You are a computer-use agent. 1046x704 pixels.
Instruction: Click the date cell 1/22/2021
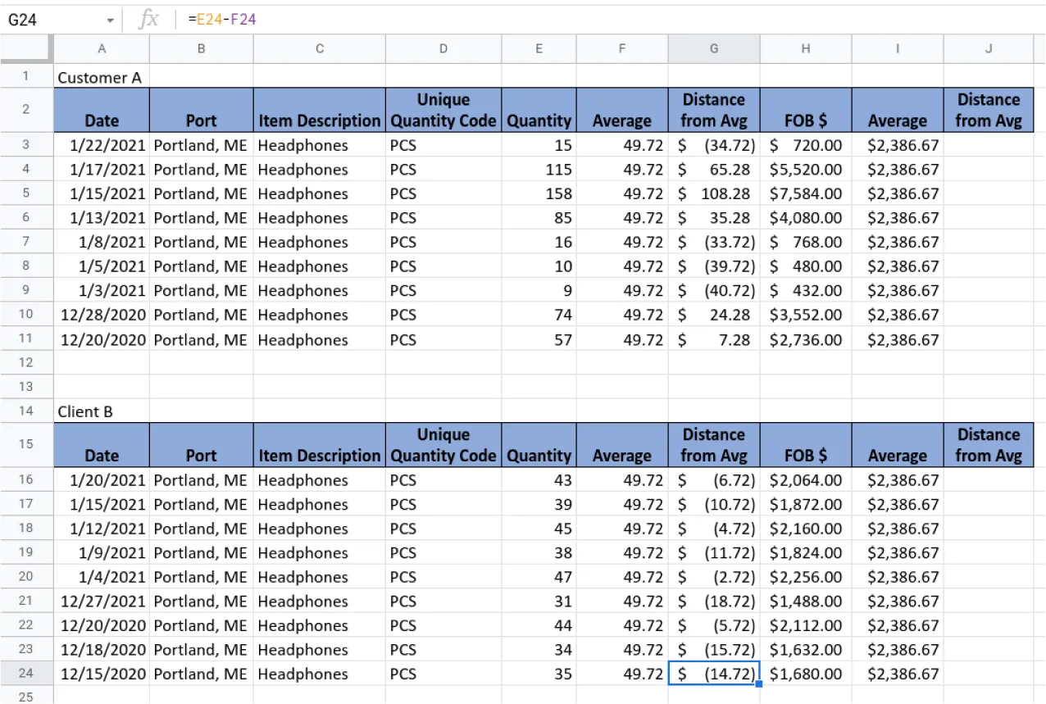101,145
